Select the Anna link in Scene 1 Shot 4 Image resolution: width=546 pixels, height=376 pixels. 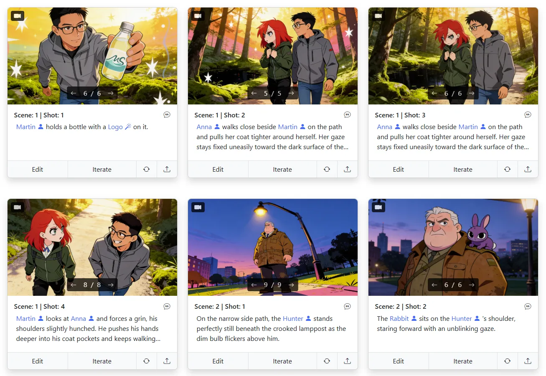78,319
